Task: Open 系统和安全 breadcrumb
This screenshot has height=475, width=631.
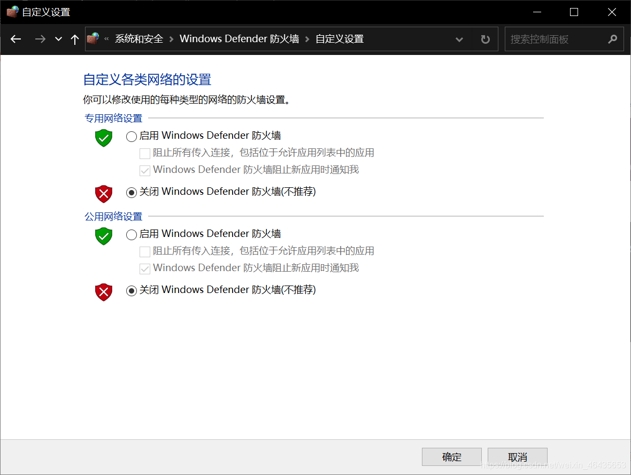Action: [x=139, y=39]
